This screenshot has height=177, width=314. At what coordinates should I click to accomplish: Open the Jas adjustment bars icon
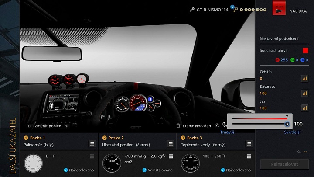coord(305,108)
